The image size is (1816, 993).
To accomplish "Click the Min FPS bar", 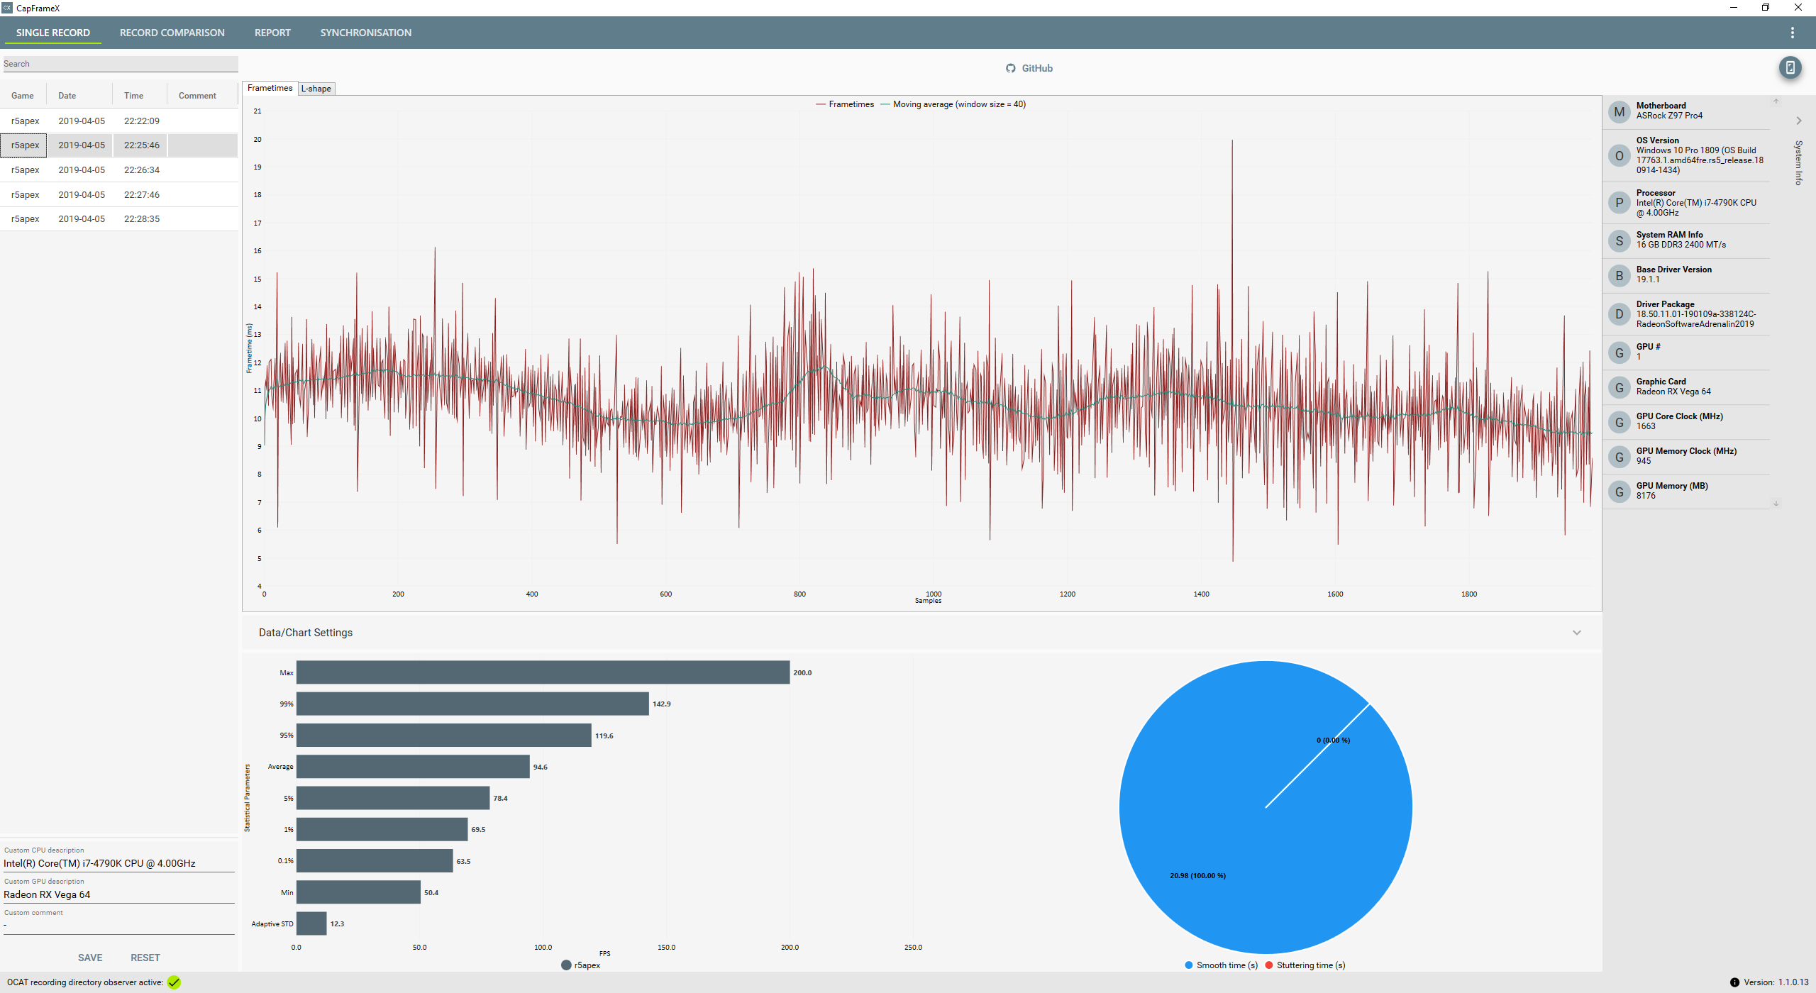I will 358,892.
